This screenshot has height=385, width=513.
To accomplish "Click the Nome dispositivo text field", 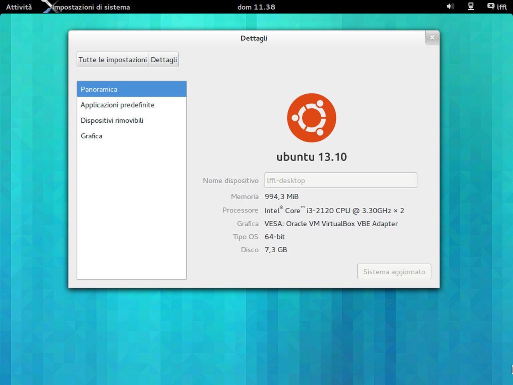I will coord(341,180).
